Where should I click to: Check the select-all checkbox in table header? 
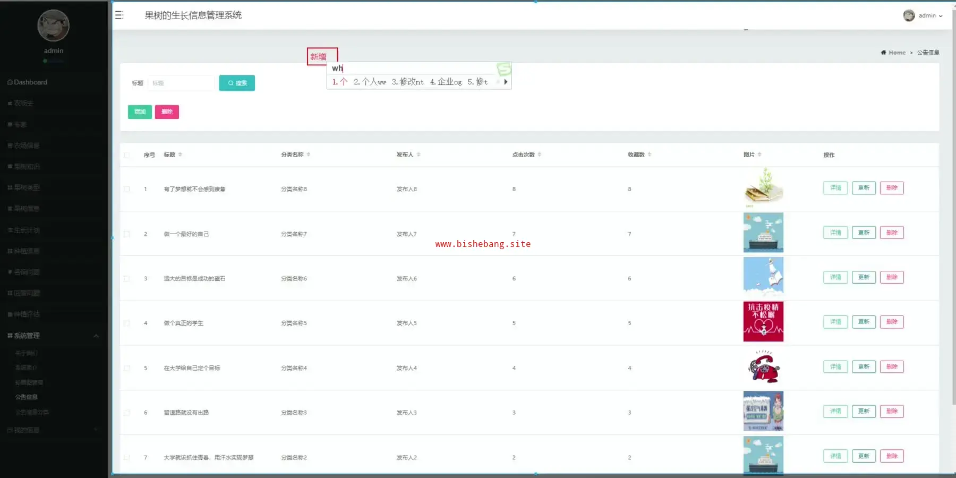pos(127,155)
